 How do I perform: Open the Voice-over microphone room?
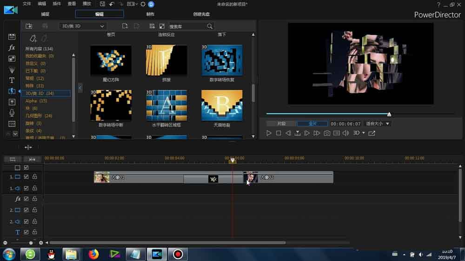pos(12,113)
